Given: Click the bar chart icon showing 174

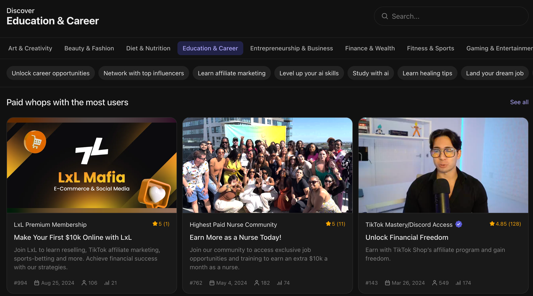Looking at the screenshot, I should coord(458,283).
